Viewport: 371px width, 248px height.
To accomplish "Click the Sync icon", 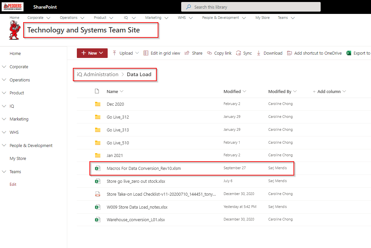I will click(x=238, y=53).
